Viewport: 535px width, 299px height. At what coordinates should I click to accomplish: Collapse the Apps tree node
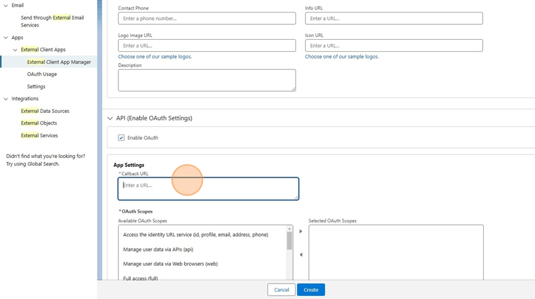(6, 37)
